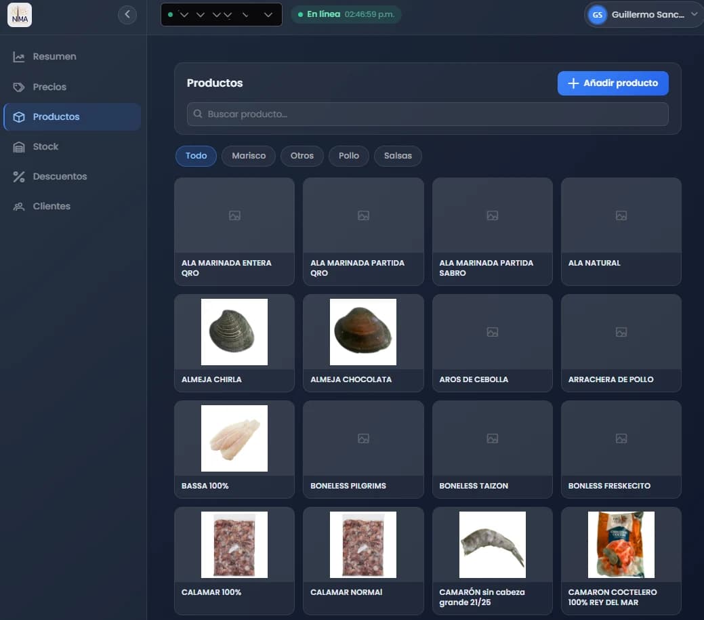The width and height of the screenshot is (704, 620).
Task: Click the NIMA logo icon
Action: [20, 15]
